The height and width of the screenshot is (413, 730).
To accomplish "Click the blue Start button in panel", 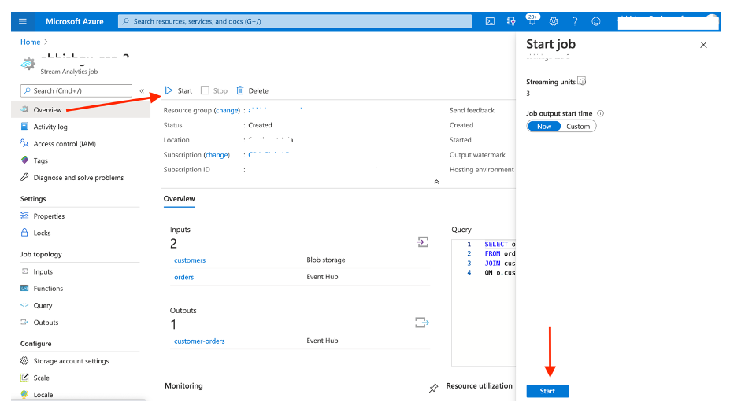I will coord(547,391).
